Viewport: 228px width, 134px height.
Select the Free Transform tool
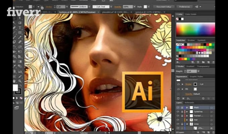[x=20, y=51]
